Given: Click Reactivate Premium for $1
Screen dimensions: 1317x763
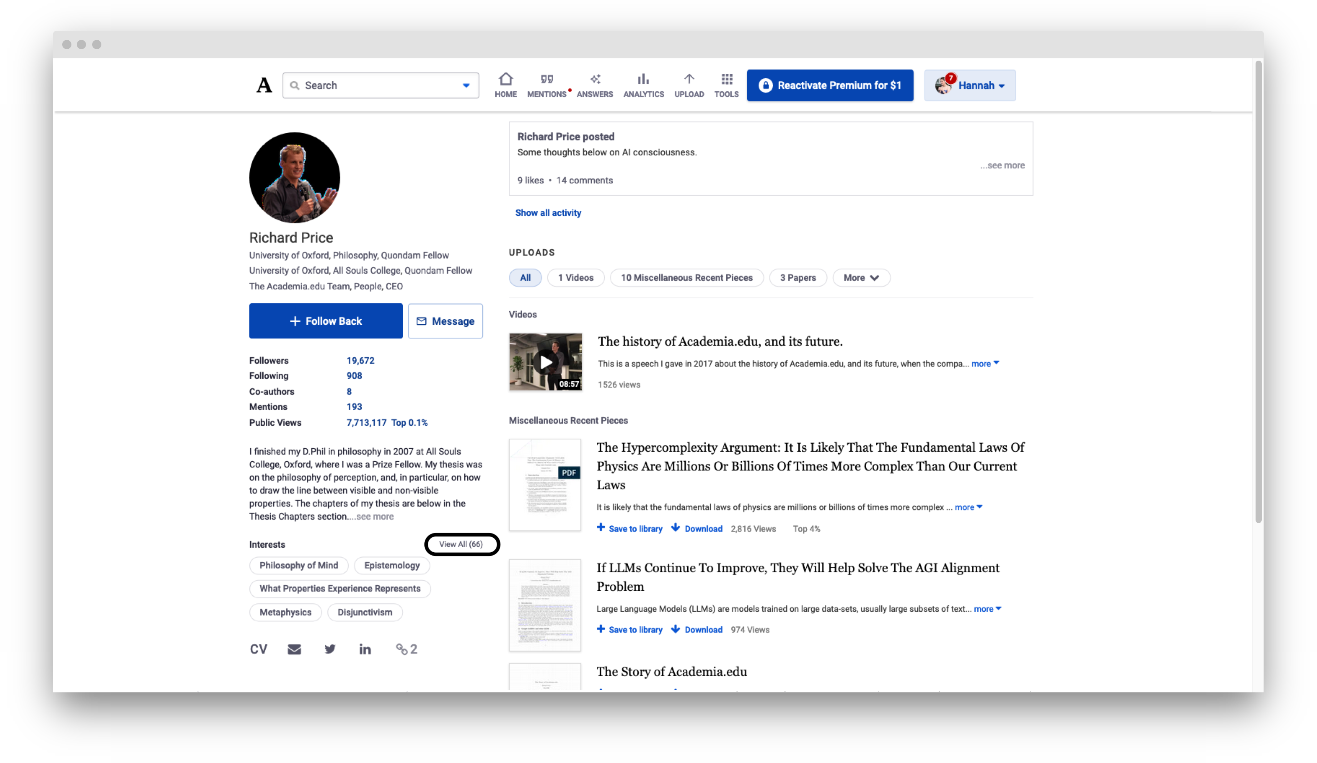Looking at the screenshot, I should pyautogui.click(x=829, y=85).
